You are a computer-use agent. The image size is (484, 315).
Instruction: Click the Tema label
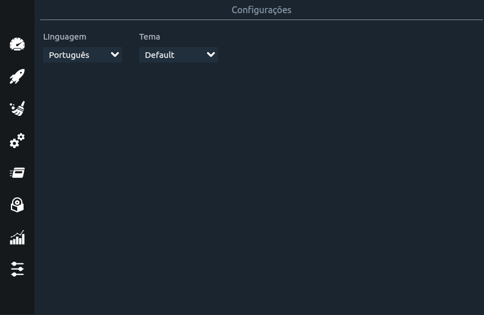point(149,37)
